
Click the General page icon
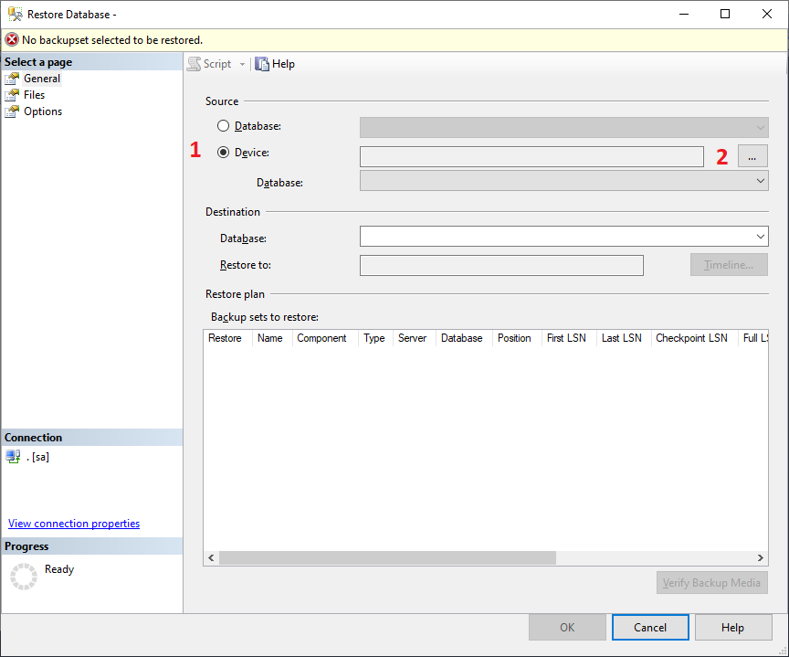tap(12, 79)
